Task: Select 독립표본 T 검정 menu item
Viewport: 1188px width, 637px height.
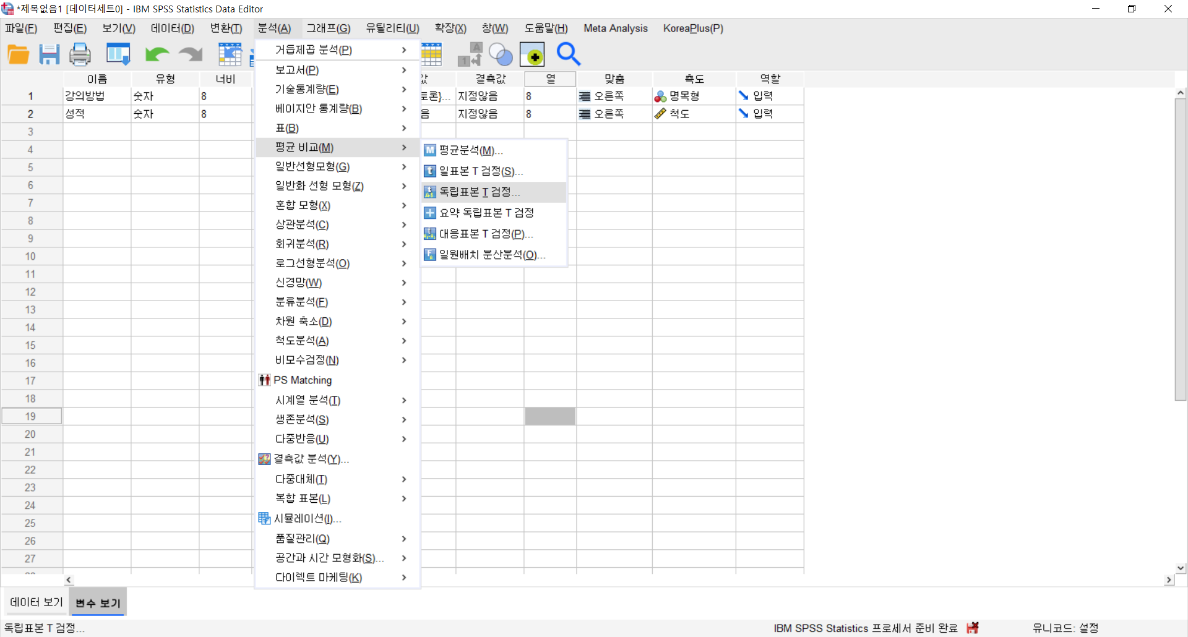Action: pyautogui.click(x=494, y=192)
